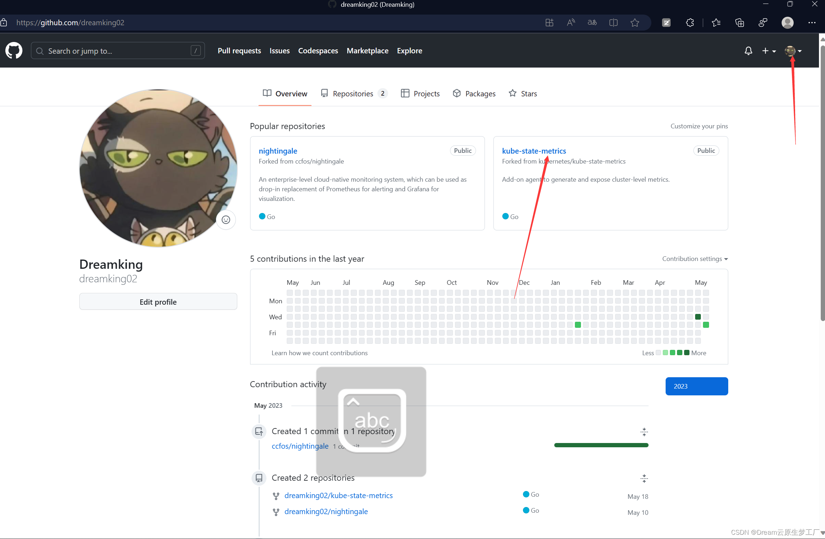Open Pull requests in top navigation

click(x=239, y=51)
